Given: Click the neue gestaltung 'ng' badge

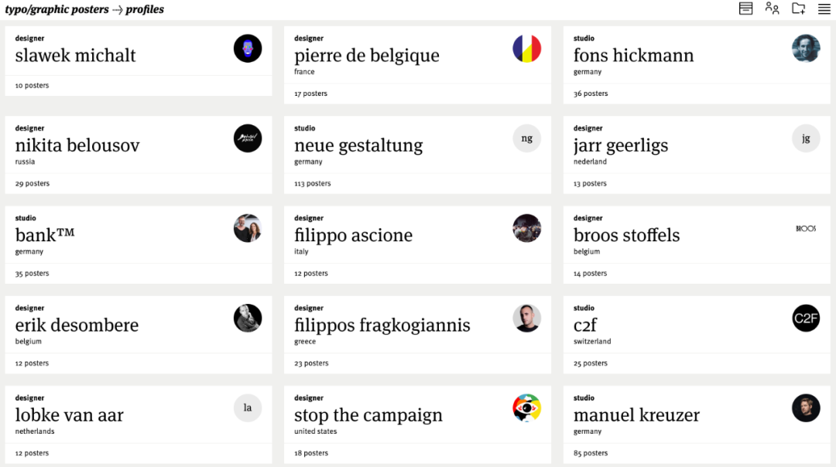Looking at the screenshot, I should tap(527, 138).
